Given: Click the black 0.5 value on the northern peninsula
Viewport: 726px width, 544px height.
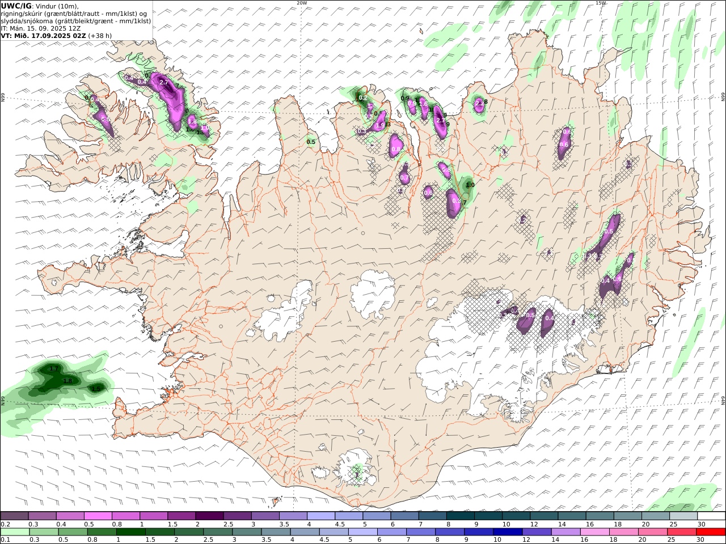Looking at the screenshot, I should tap(311, 142).
